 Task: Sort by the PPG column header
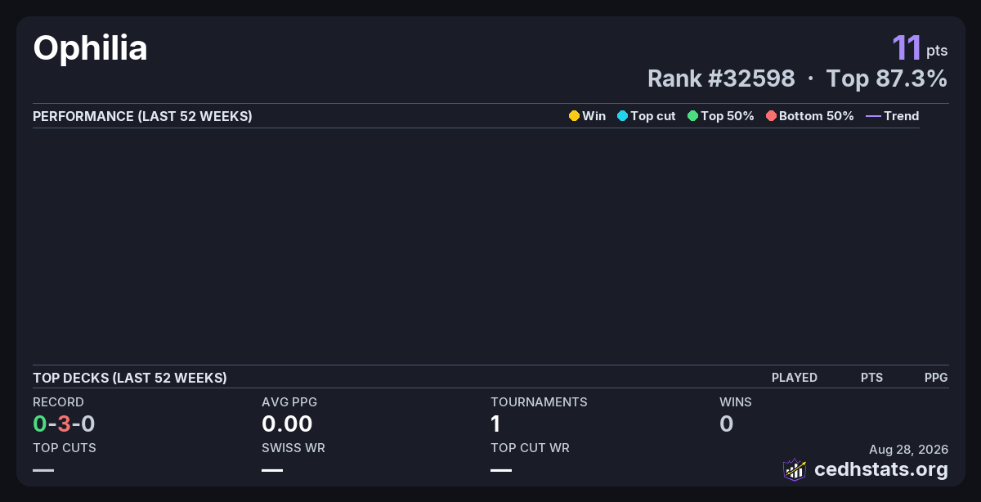tap(936, 378)
